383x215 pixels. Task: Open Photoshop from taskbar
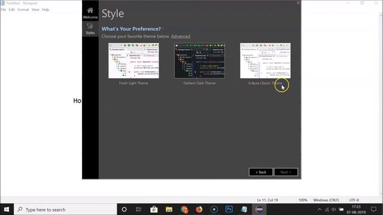229,210
